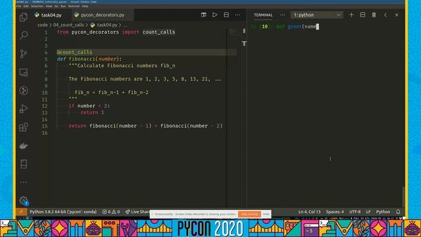
Task: Change end of line sequence 'LF'
Action: (368, 212)
